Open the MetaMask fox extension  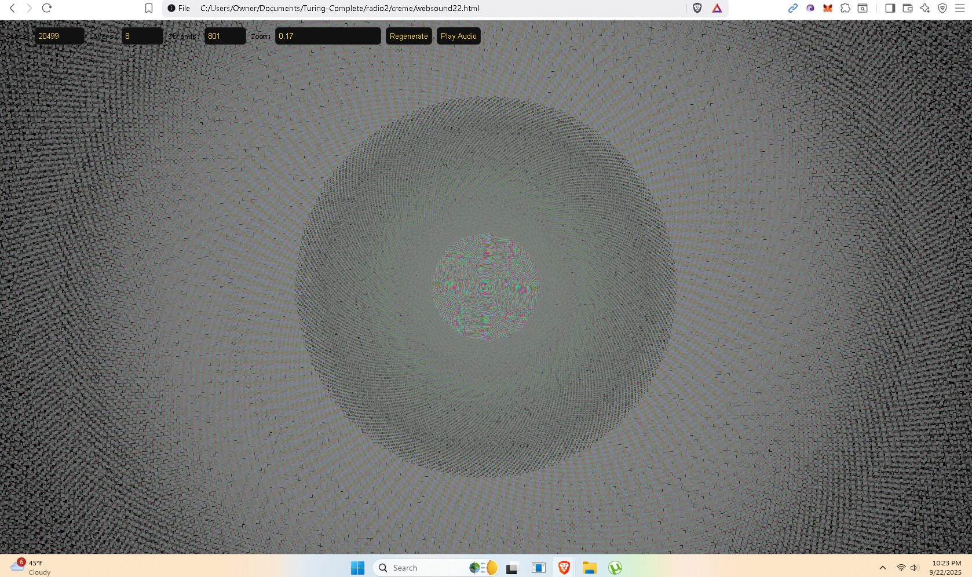(x=828, y=8)
